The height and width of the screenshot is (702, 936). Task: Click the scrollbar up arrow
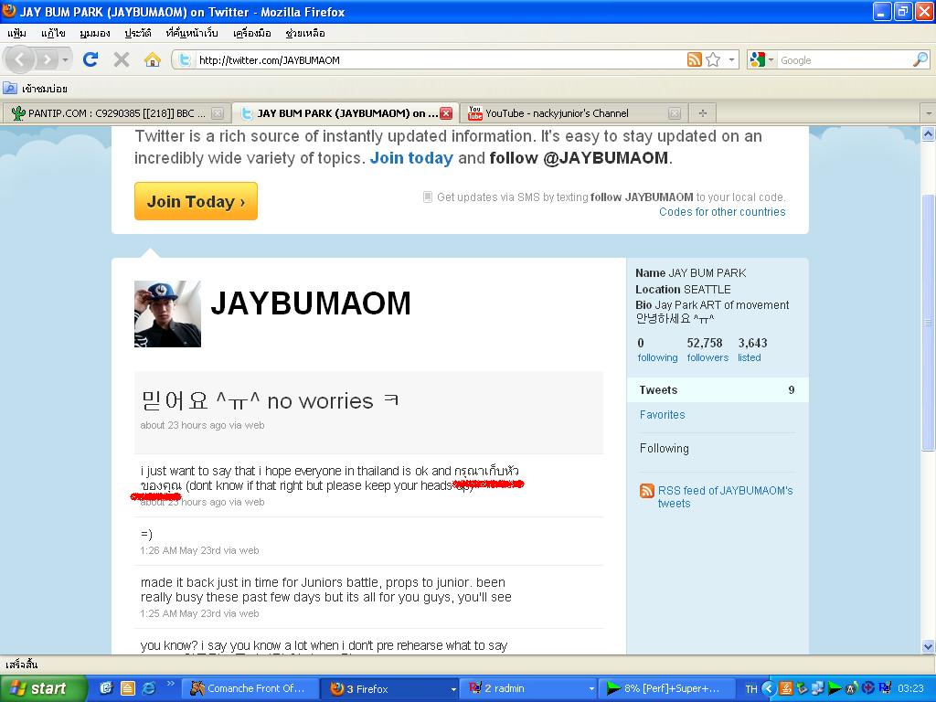coord(929,134)
